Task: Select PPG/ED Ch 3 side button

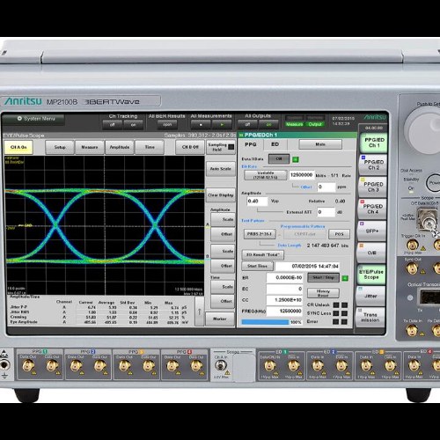Action: [373, 187]
